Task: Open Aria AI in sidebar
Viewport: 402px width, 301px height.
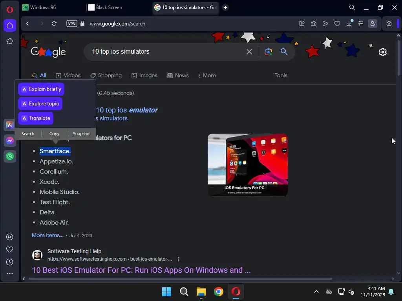Action: coord(10,125)
